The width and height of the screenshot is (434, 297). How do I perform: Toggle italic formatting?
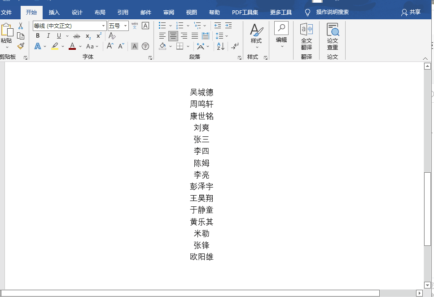point(48,35)
